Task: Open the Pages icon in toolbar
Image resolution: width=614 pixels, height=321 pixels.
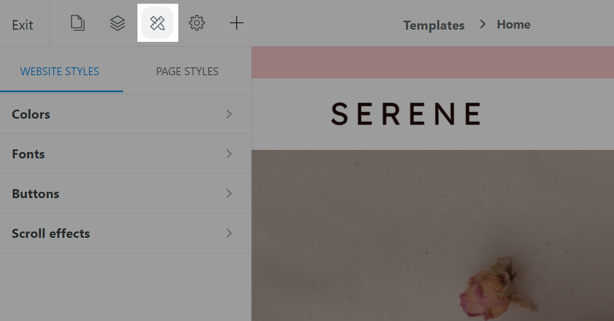Action: 77,23
